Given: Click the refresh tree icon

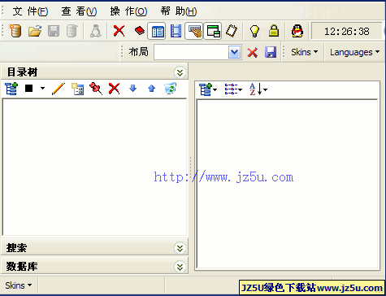Looking at the screenshot, I should tap(171, 89).
